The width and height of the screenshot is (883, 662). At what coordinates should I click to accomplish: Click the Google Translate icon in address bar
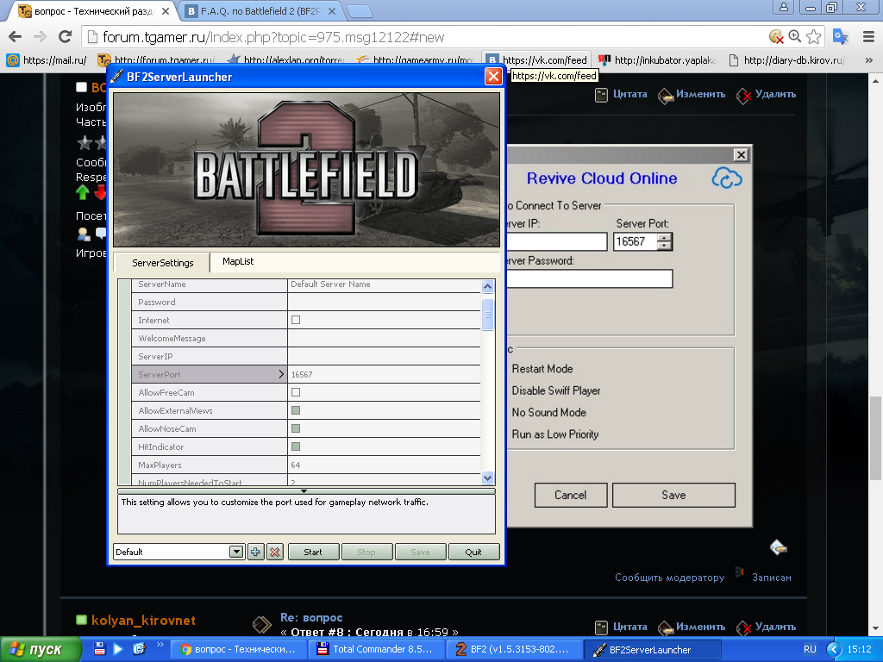tap(839, 37)
